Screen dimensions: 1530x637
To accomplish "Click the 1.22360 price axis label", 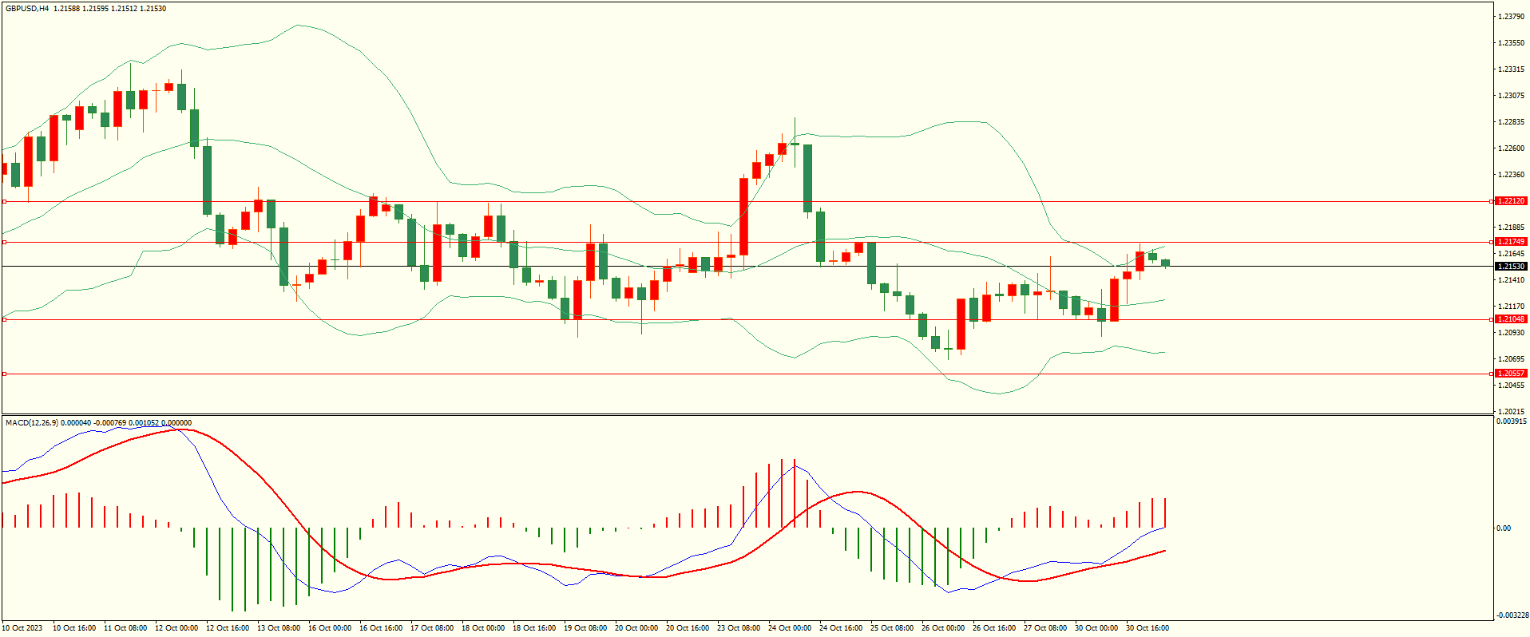I will [x=1511, y=175].
